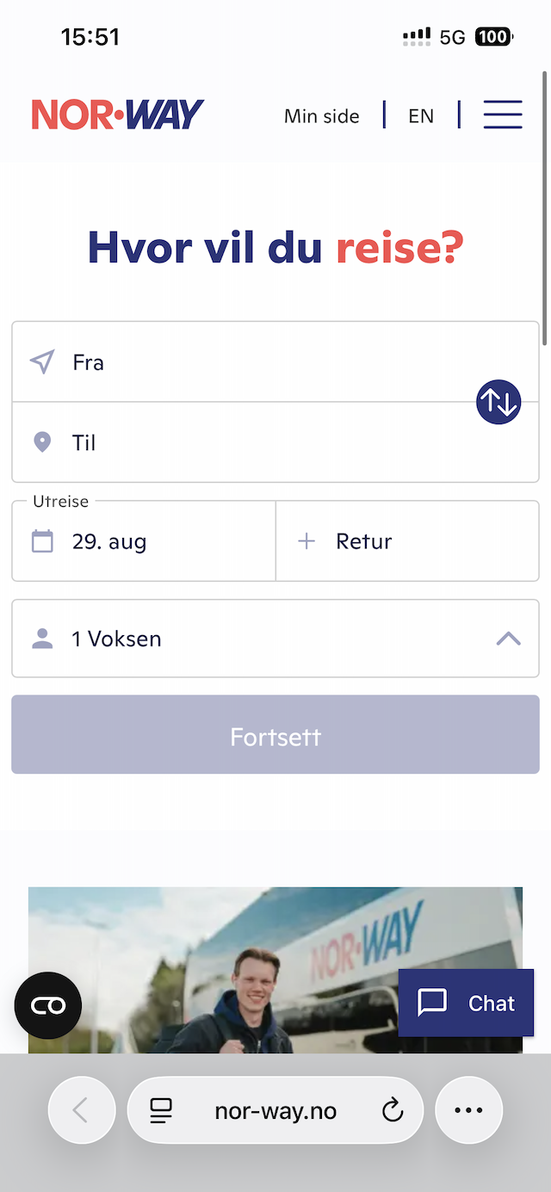Open the 1 Voksen passenger selector
The height and width of the screenshot is (1192, 551).
(275, 639)
